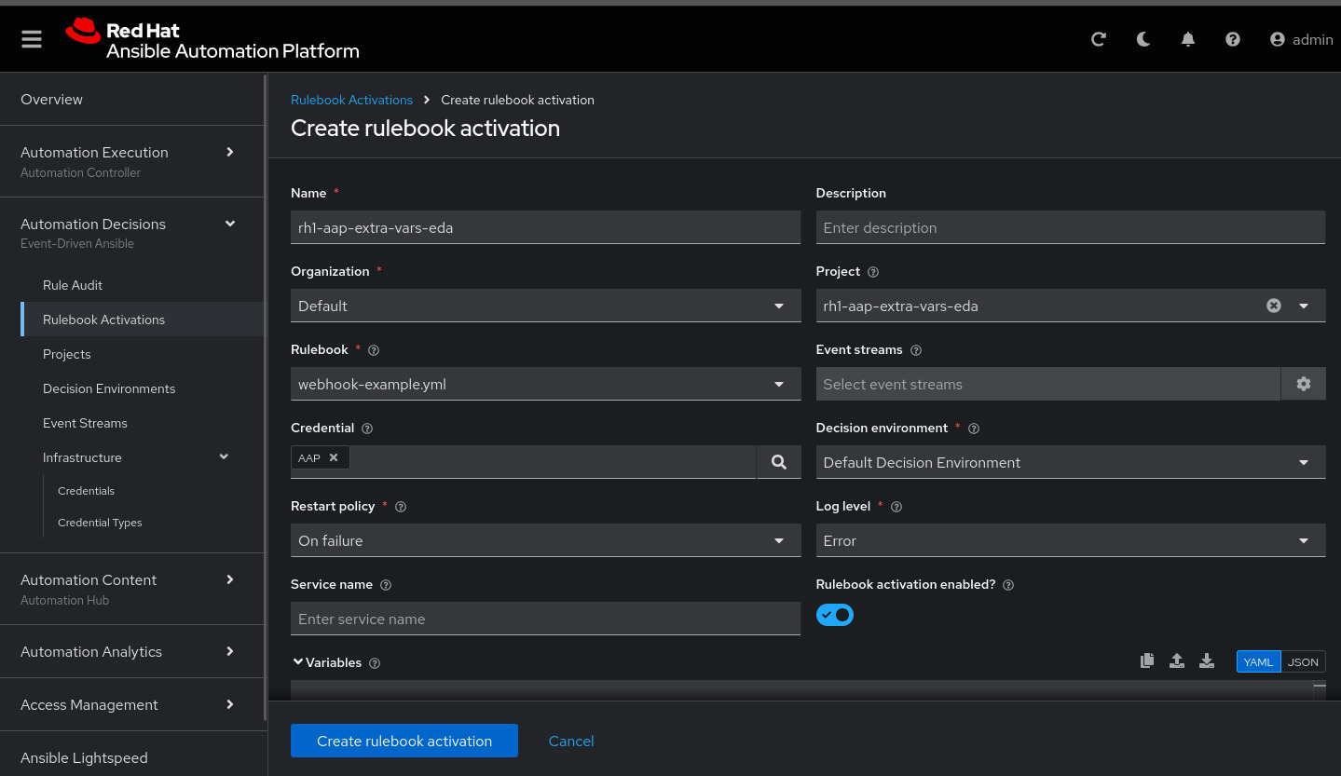Switch variables format to JSON
Screen dimensions: 1341x776
pyautogui.click(x=1303, y=661)
